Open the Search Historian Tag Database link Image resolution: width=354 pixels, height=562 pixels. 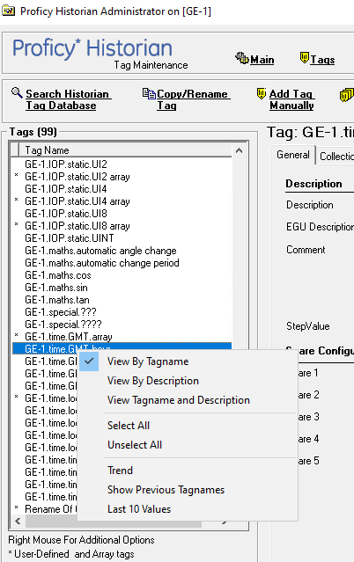click(x=68, y=99)
